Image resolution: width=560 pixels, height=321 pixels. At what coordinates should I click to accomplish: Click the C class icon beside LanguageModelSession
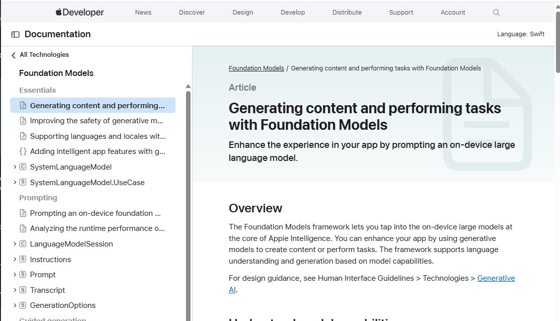coord(22,244)
